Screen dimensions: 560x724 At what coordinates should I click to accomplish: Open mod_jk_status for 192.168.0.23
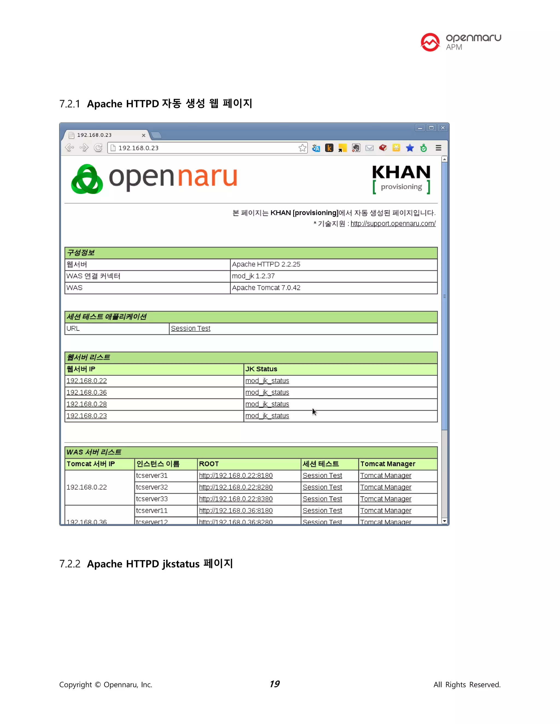point(267,416)
